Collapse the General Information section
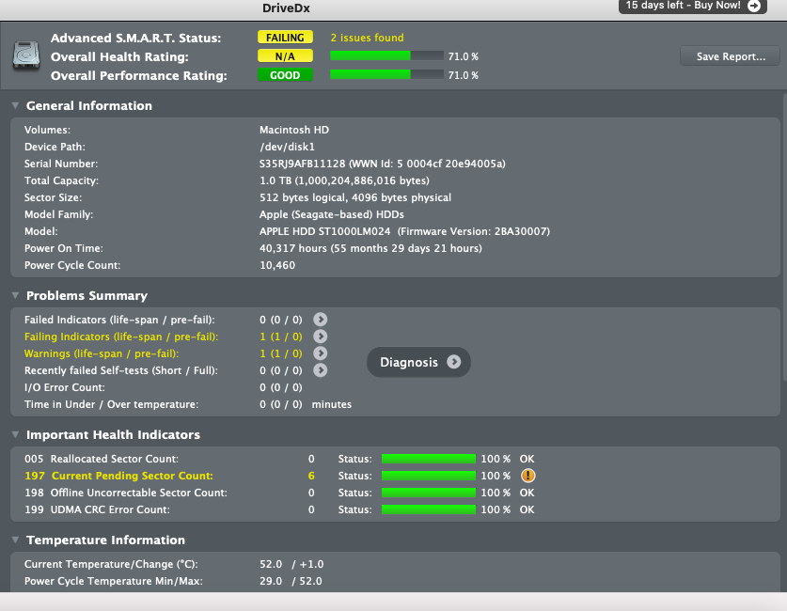This screenshot has width=787, height=611. coord(16,105)
